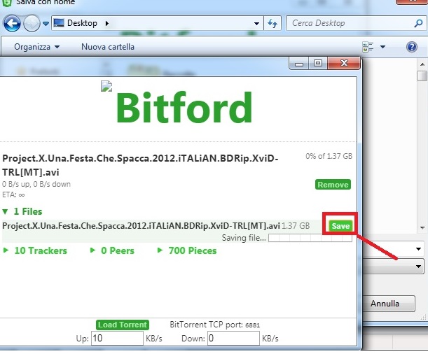Click the 0% of 1.37 GB text
428x354 pixels.
coord(329,156)
